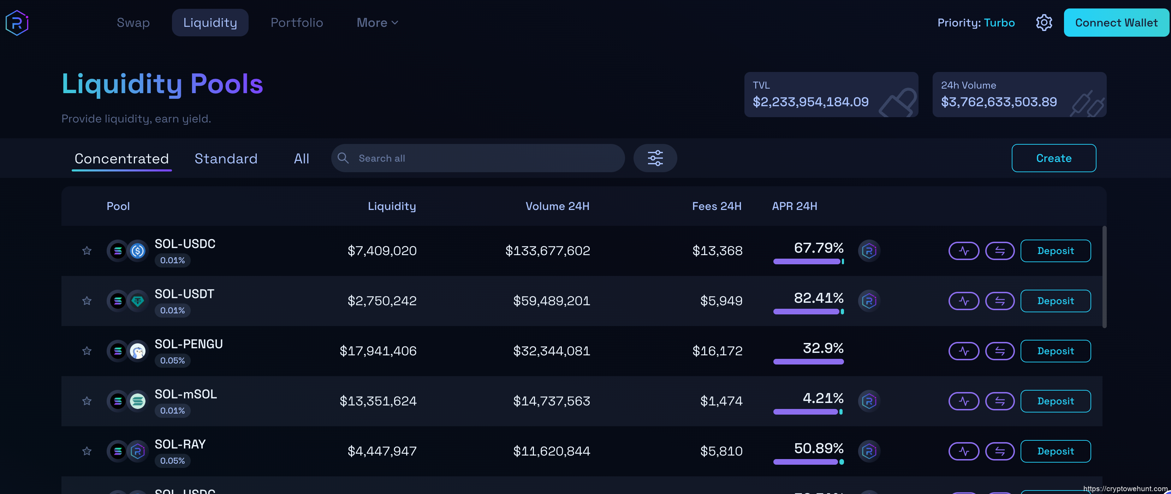
Task: Click the RAY rewards icon on SOL-mSOL row
Action: 869,401
